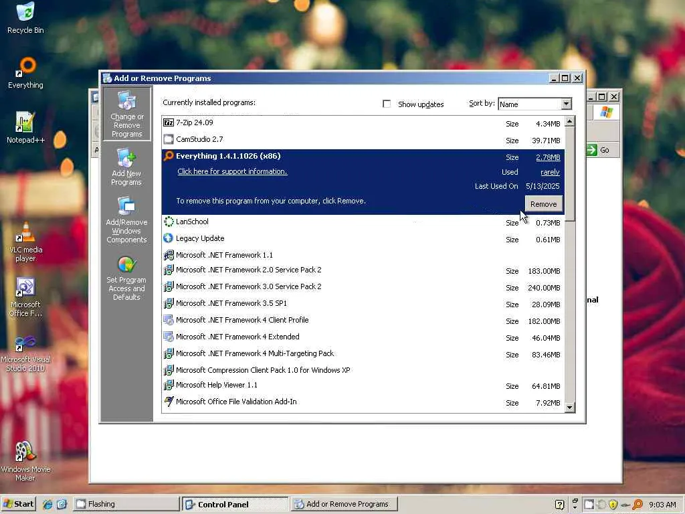
Task: Click the programs list scrollbar thumb
Action: click(x=569, y=174)
